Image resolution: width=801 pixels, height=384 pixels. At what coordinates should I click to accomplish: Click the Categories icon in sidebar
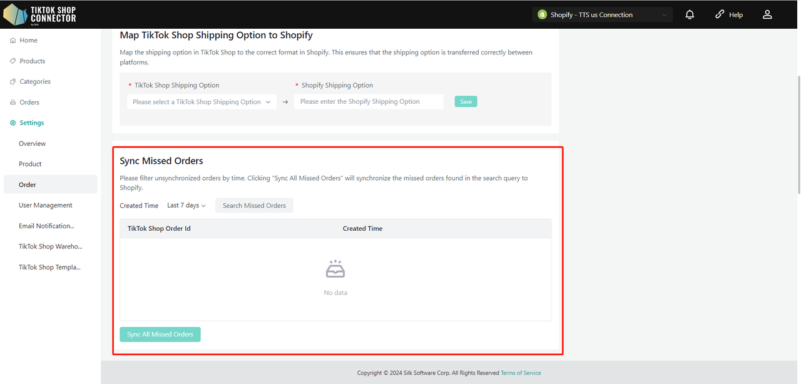tap(13, 82)
